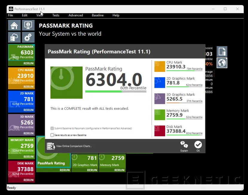This screenshot has height=195, width=248.
Task: Click the cloud baseline management icon
Action: coord(14,37)
